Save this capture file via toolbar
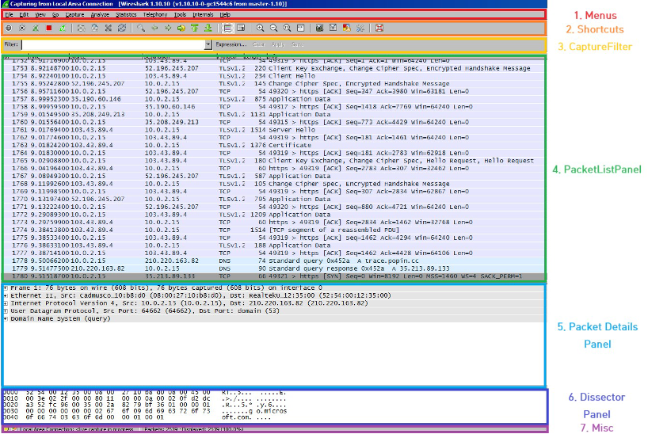648x434 pixels. click(94, 28)
